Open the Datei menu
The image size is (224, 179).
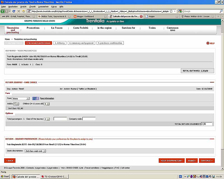[x=3, y=6]
